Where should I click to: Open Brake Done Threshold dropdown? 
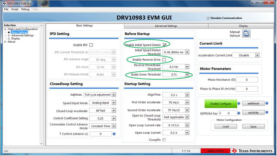click(x=187, y=75)
